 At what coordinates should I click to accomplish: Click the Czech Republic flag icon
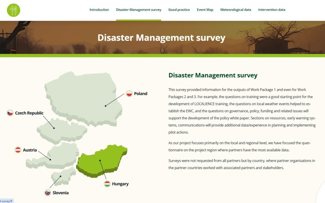[x=10, y=113]
